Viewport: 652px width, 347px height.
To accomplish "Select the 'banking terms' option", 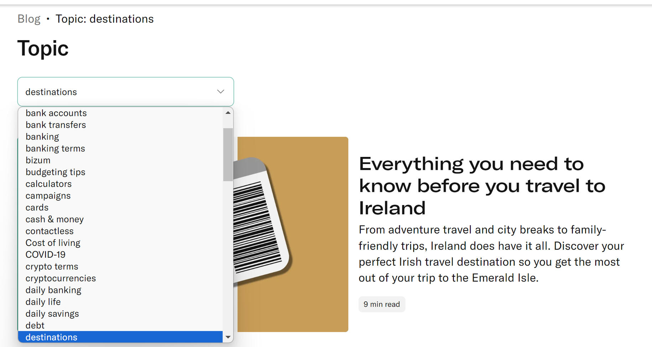I will (55, 148).
